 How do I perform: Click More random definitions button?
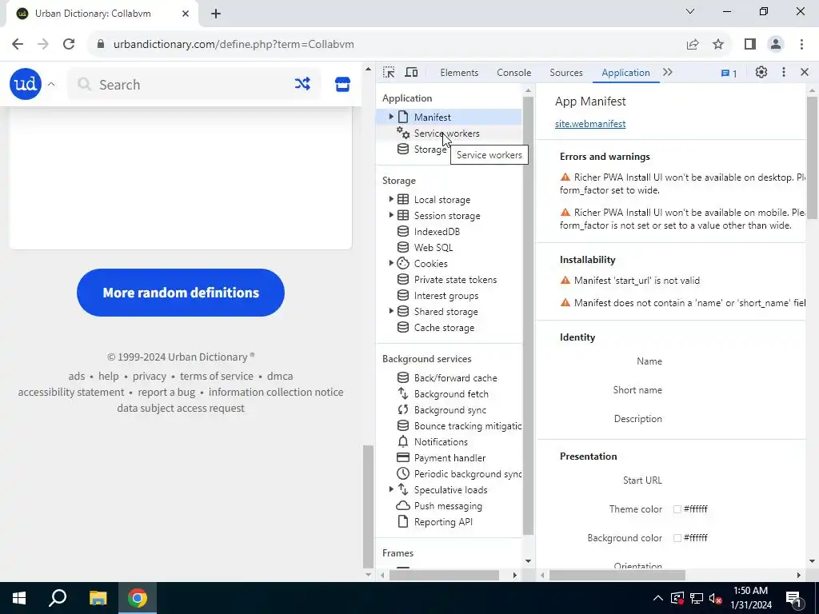181,293
